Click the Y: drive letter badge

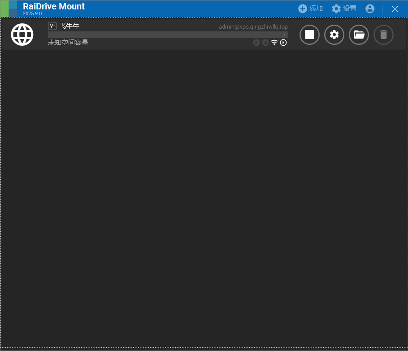coord(52,26)
